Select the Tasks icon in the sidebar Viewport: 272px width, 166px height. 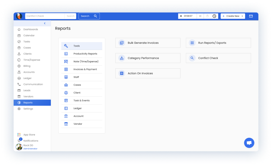[x=19, y=42]
